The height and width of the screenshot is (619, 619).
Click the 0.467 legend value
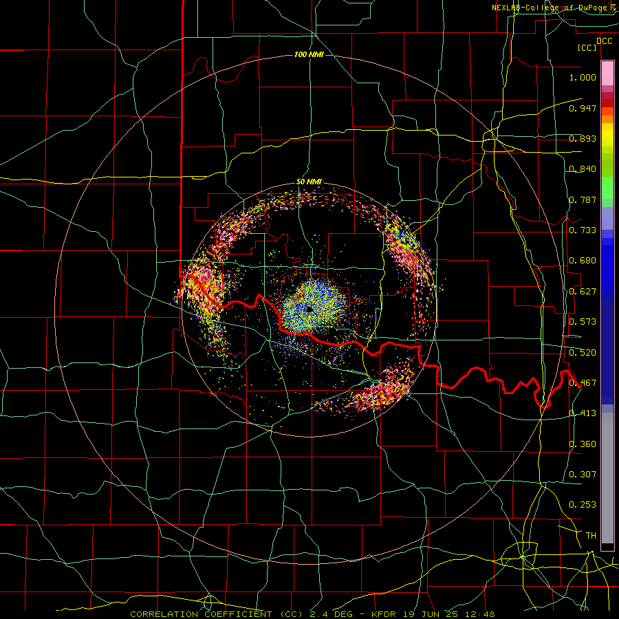(583, 383)
